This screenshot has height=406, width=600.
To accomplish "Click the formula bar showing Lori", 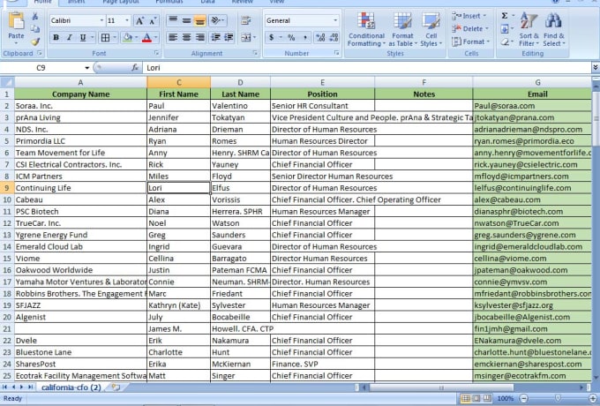I will click(x=366, y=68).
